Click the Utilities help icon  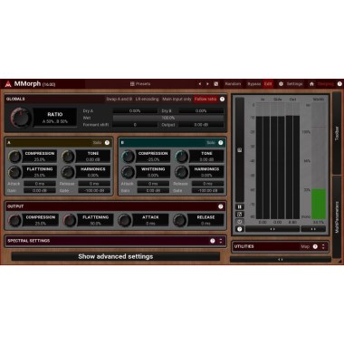click(315, 246)
